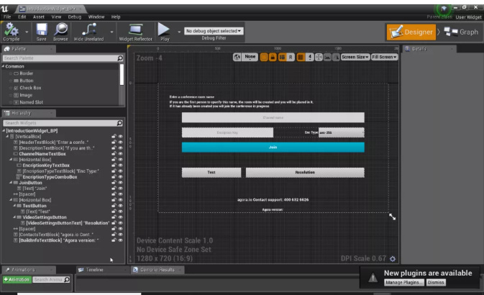Click the landscape orientation icon in viewport toolbar
The height and width of the screenshot is (295, 484).
336,57
